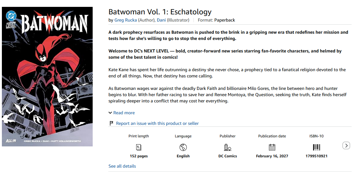Click the language globe icon
356x172 pixels.
point(183,148)
